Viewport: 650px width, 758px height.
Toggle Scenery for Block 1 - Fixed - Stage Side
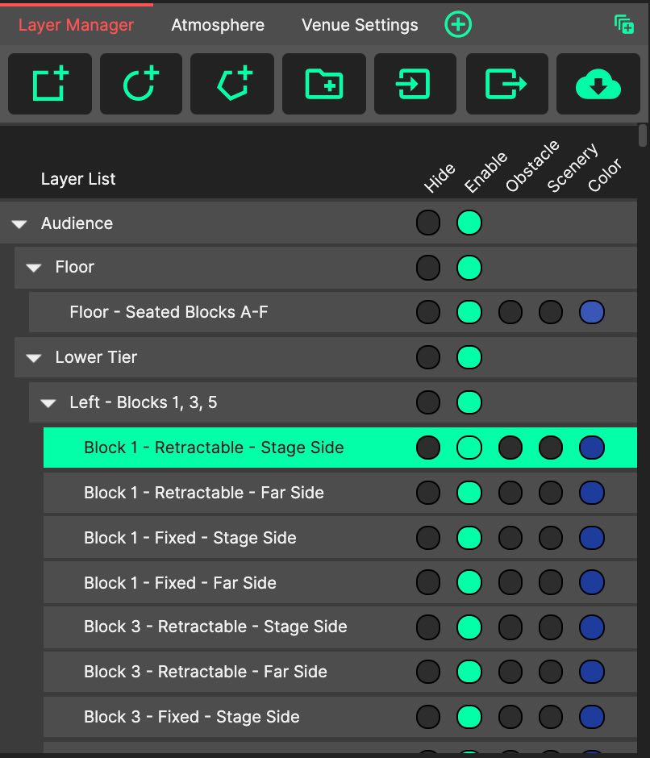(551, 538)
